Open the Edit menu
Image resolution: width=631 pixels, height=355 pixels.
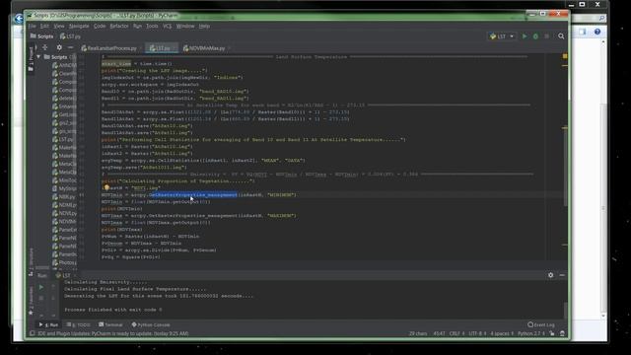44,27
